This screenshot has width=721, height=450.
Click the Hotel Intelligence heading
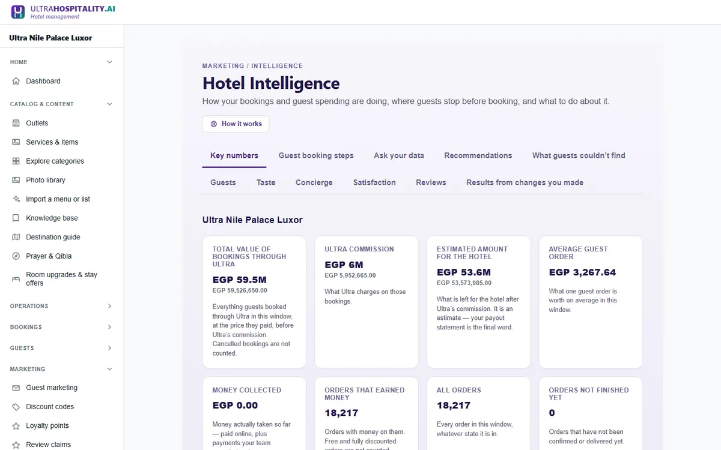pos(271,83)
